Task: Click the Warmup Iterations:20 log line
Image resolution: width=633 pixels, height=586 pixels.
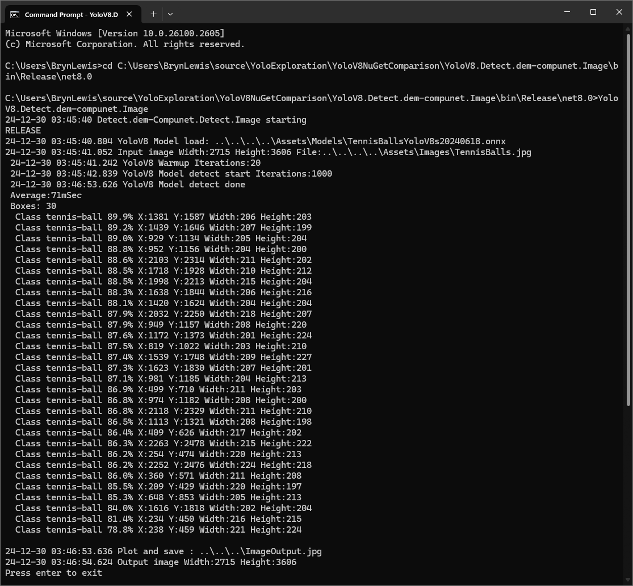Action: click(135, 163)
